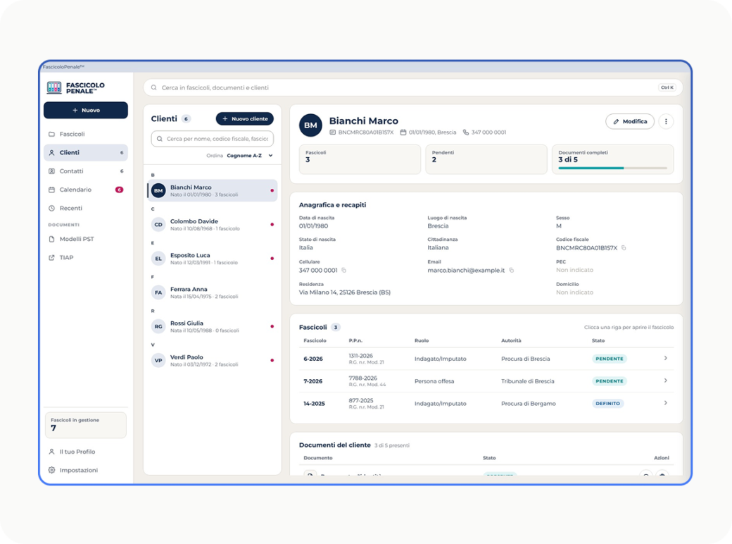Select the Bianchi Marco client row
The image size is (732, 544).
coord(213,191)
